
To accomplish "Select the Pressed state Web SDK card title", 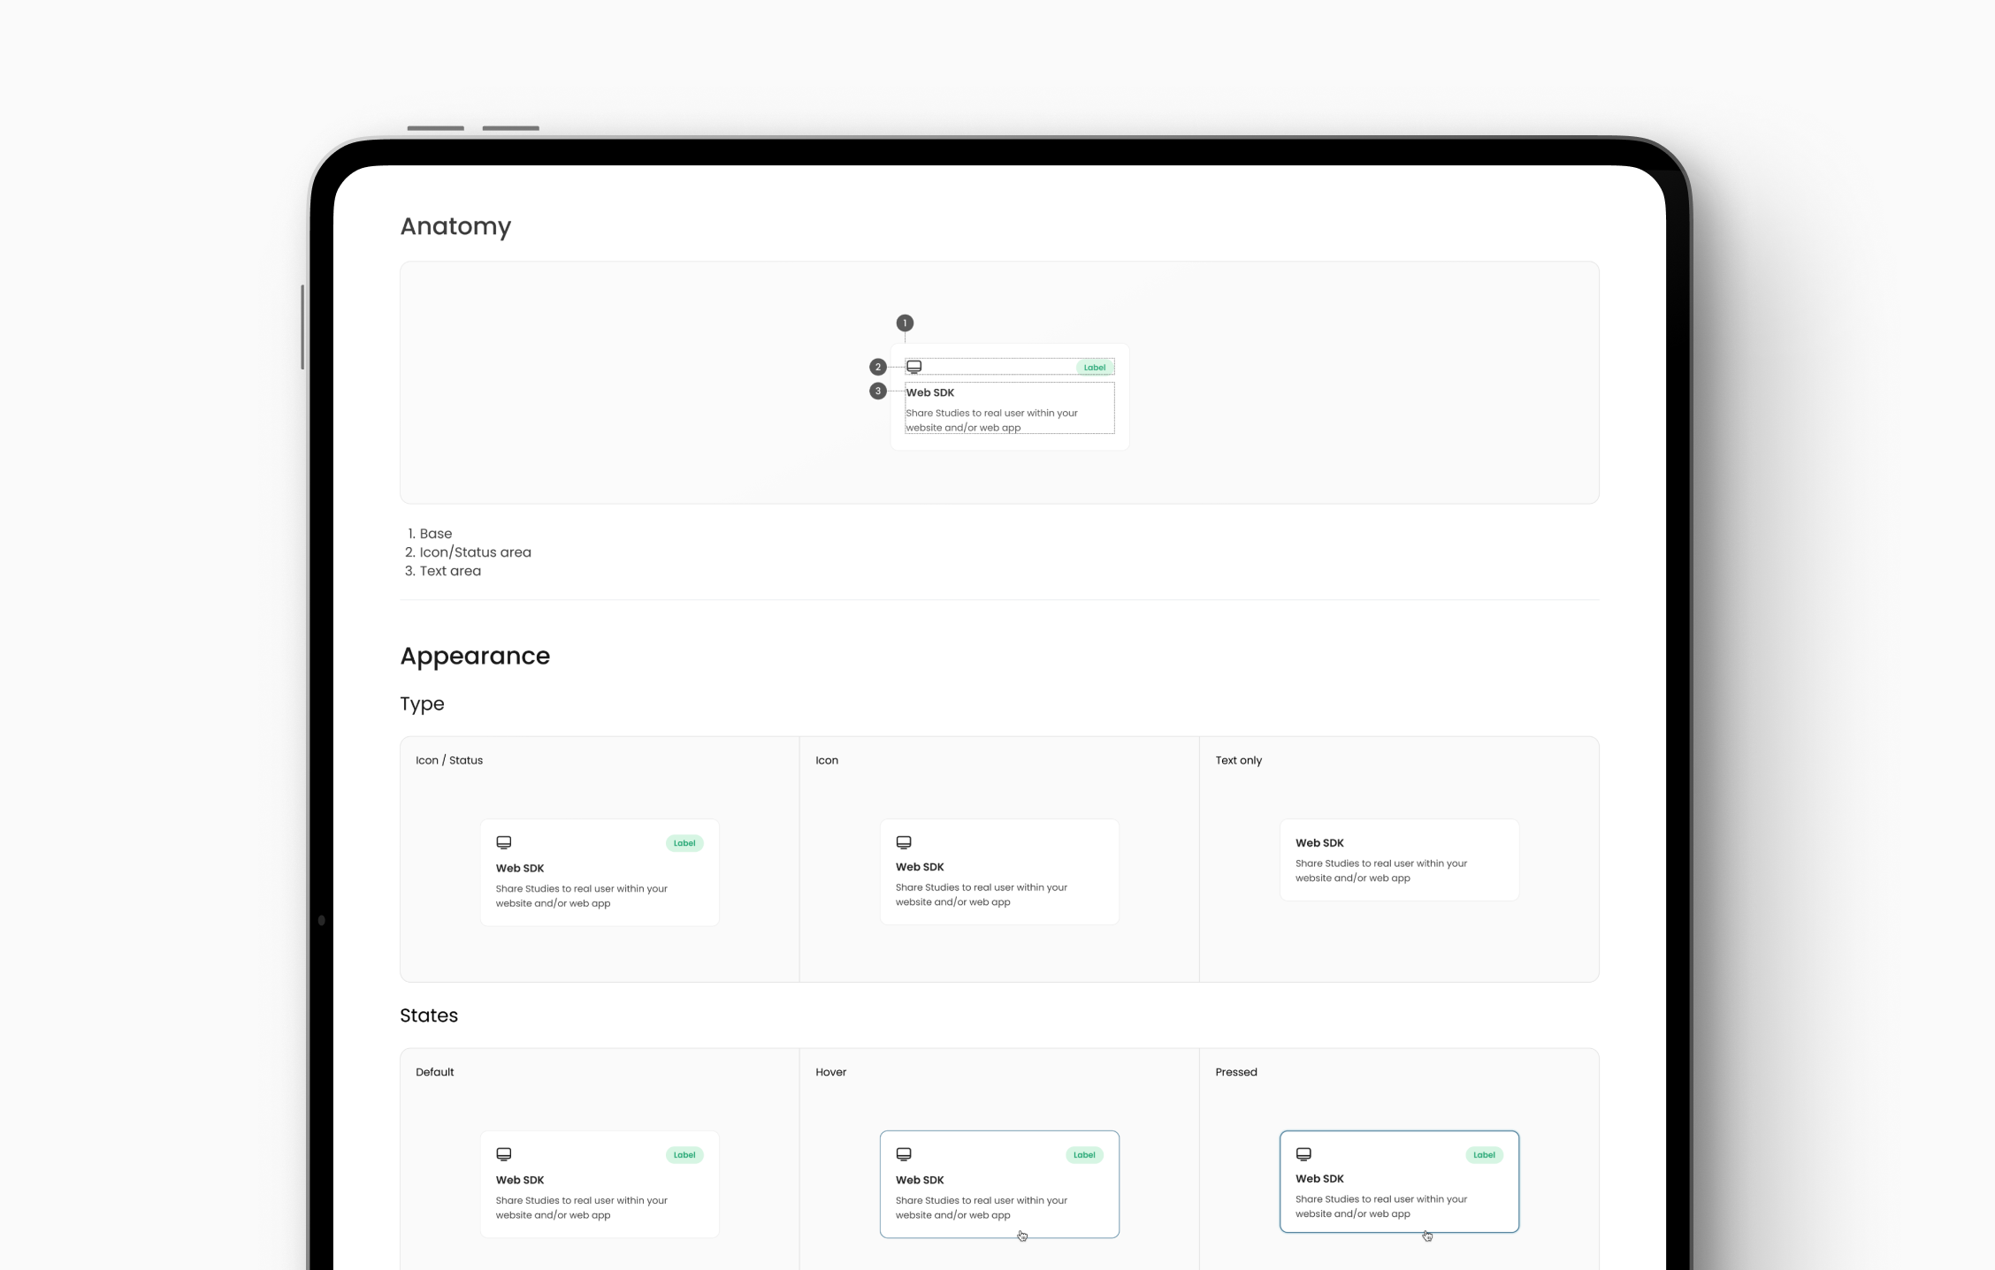I will [1319, 1179].
